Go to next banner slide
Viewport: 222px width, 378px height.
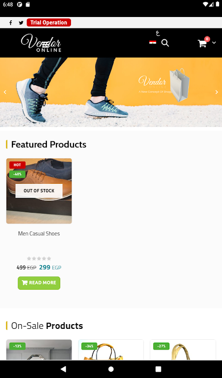click(x=217, y=92)
